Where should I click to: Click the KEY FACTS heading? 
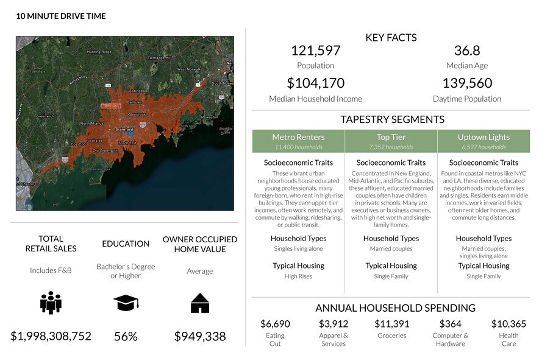tap(391, 37)
